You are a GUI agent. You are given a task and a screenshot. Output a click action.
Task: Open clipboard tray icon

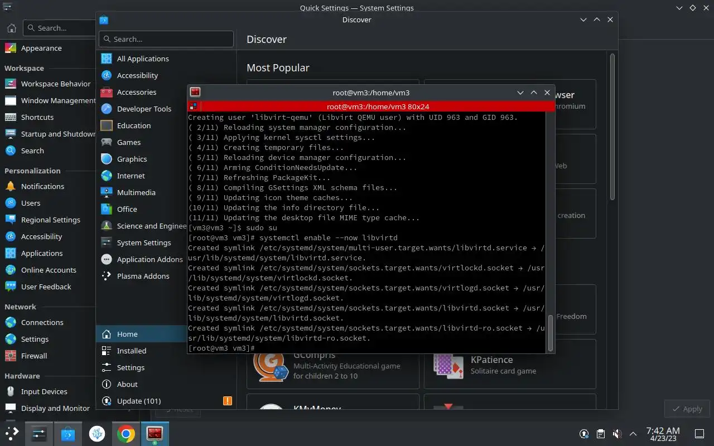point(600,434)
